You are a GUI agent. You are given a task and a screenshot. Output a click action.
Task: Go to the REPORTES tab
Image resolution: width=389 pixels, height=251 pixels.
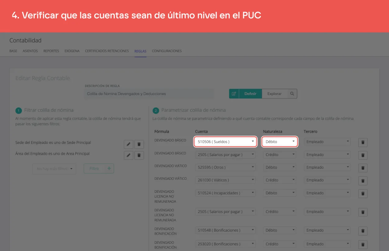pos(51,51)
